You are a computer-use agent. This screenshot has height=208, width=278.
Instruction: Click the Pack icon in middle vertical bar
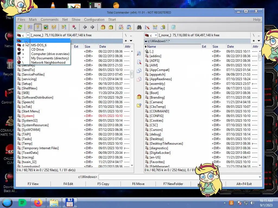139,97
